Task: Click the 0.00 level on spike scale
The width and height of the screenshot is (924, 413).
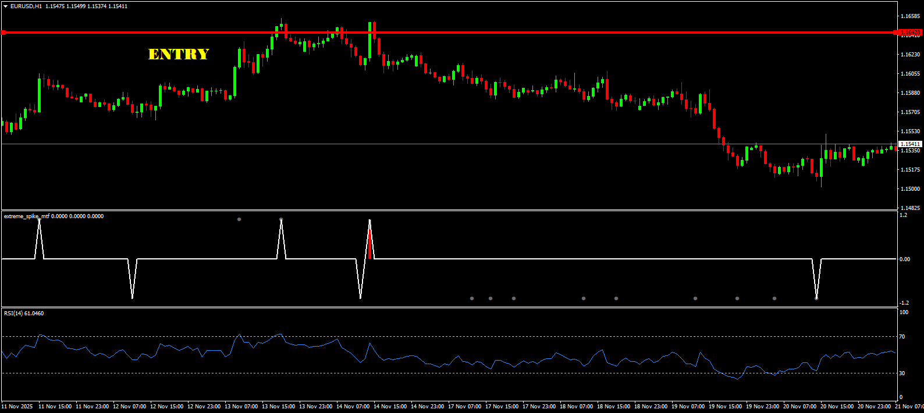Action: [x=904, y=259]
